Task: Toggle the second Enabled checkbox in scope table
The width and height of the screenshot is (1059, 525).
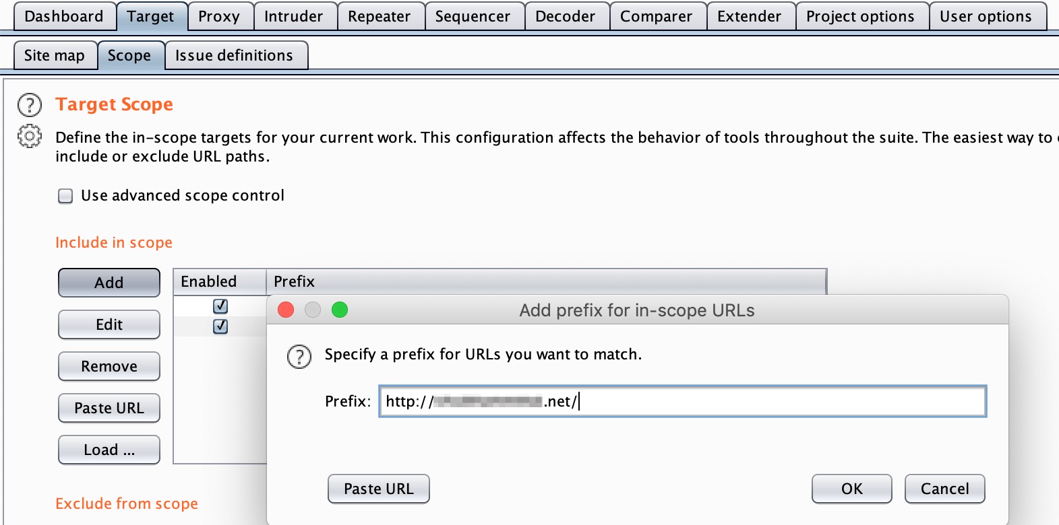Action: (x=220, y=326)
